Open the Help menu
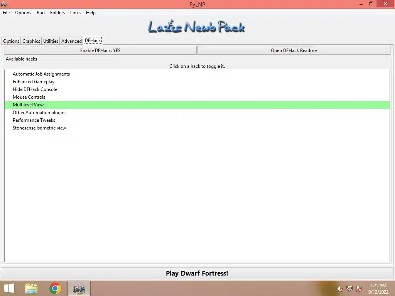395x296 pixels. 91,13
